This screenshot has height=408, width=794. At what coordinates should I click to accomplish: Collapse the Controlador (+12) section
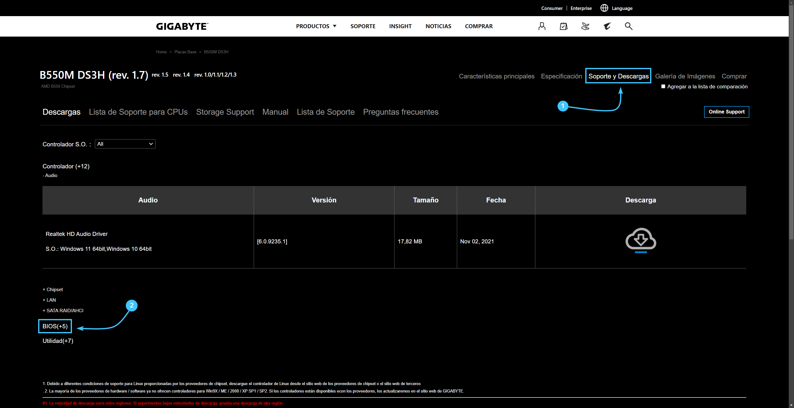click(x=66, y=166)
